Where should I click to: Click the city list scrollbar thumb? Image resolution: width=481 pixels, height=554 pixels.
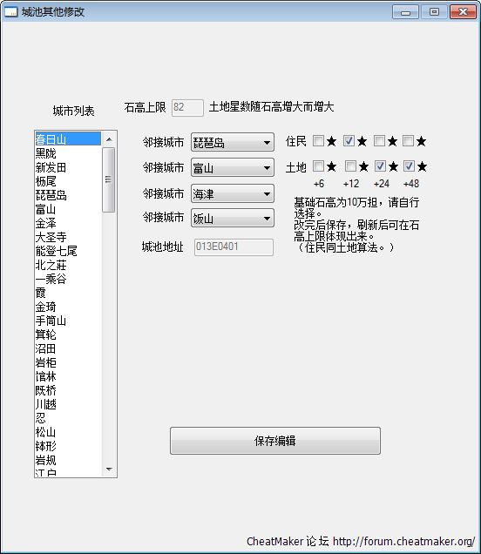(109, 179)
